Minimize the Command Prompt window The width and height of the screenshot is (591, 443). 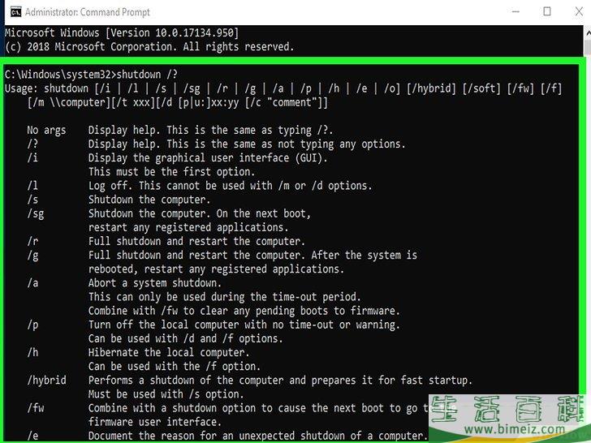pos(516,11)
